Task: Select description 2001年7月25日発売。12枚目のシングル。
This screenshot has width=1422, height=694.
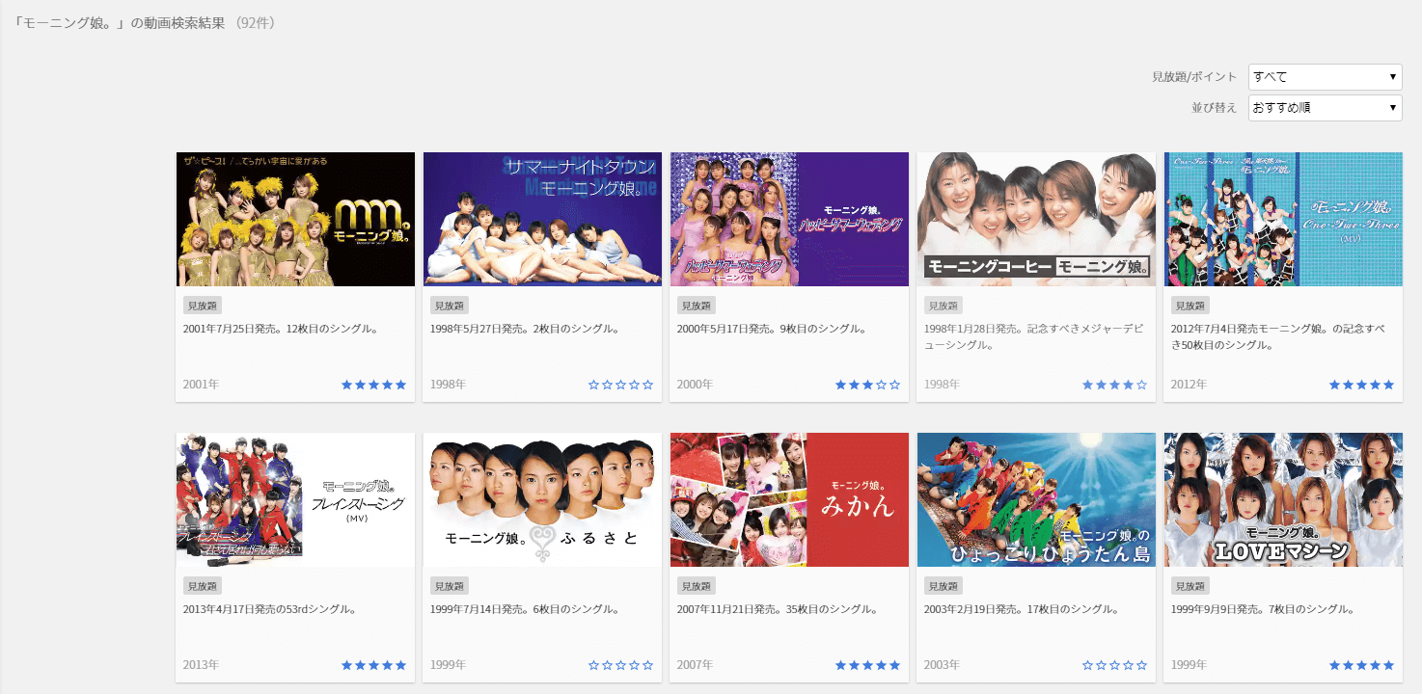Action: (280, 330)
